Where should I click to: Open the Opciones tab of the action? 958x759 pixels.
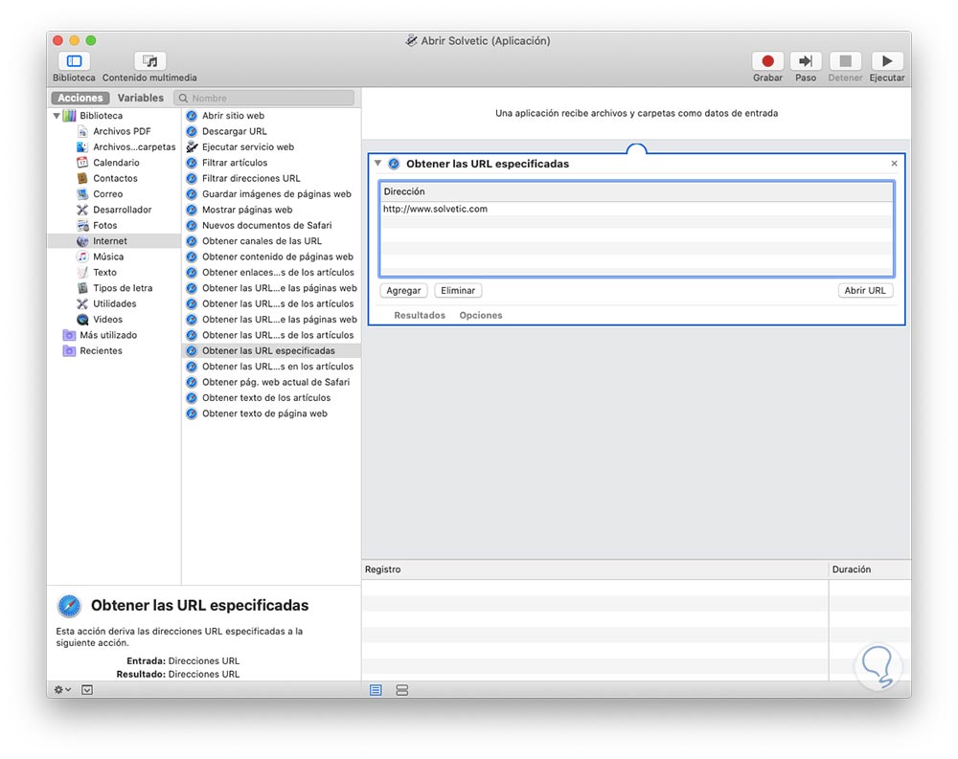click(480, 315)
